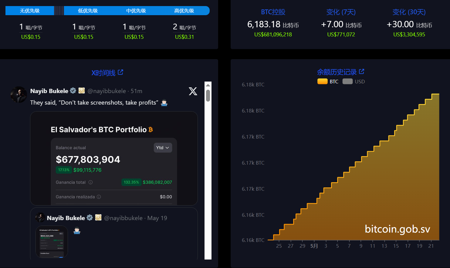Viewport: 450px width, 268px height.
Task: Click the $386,082,007 total gain amount
Action: tap(157, 182)
